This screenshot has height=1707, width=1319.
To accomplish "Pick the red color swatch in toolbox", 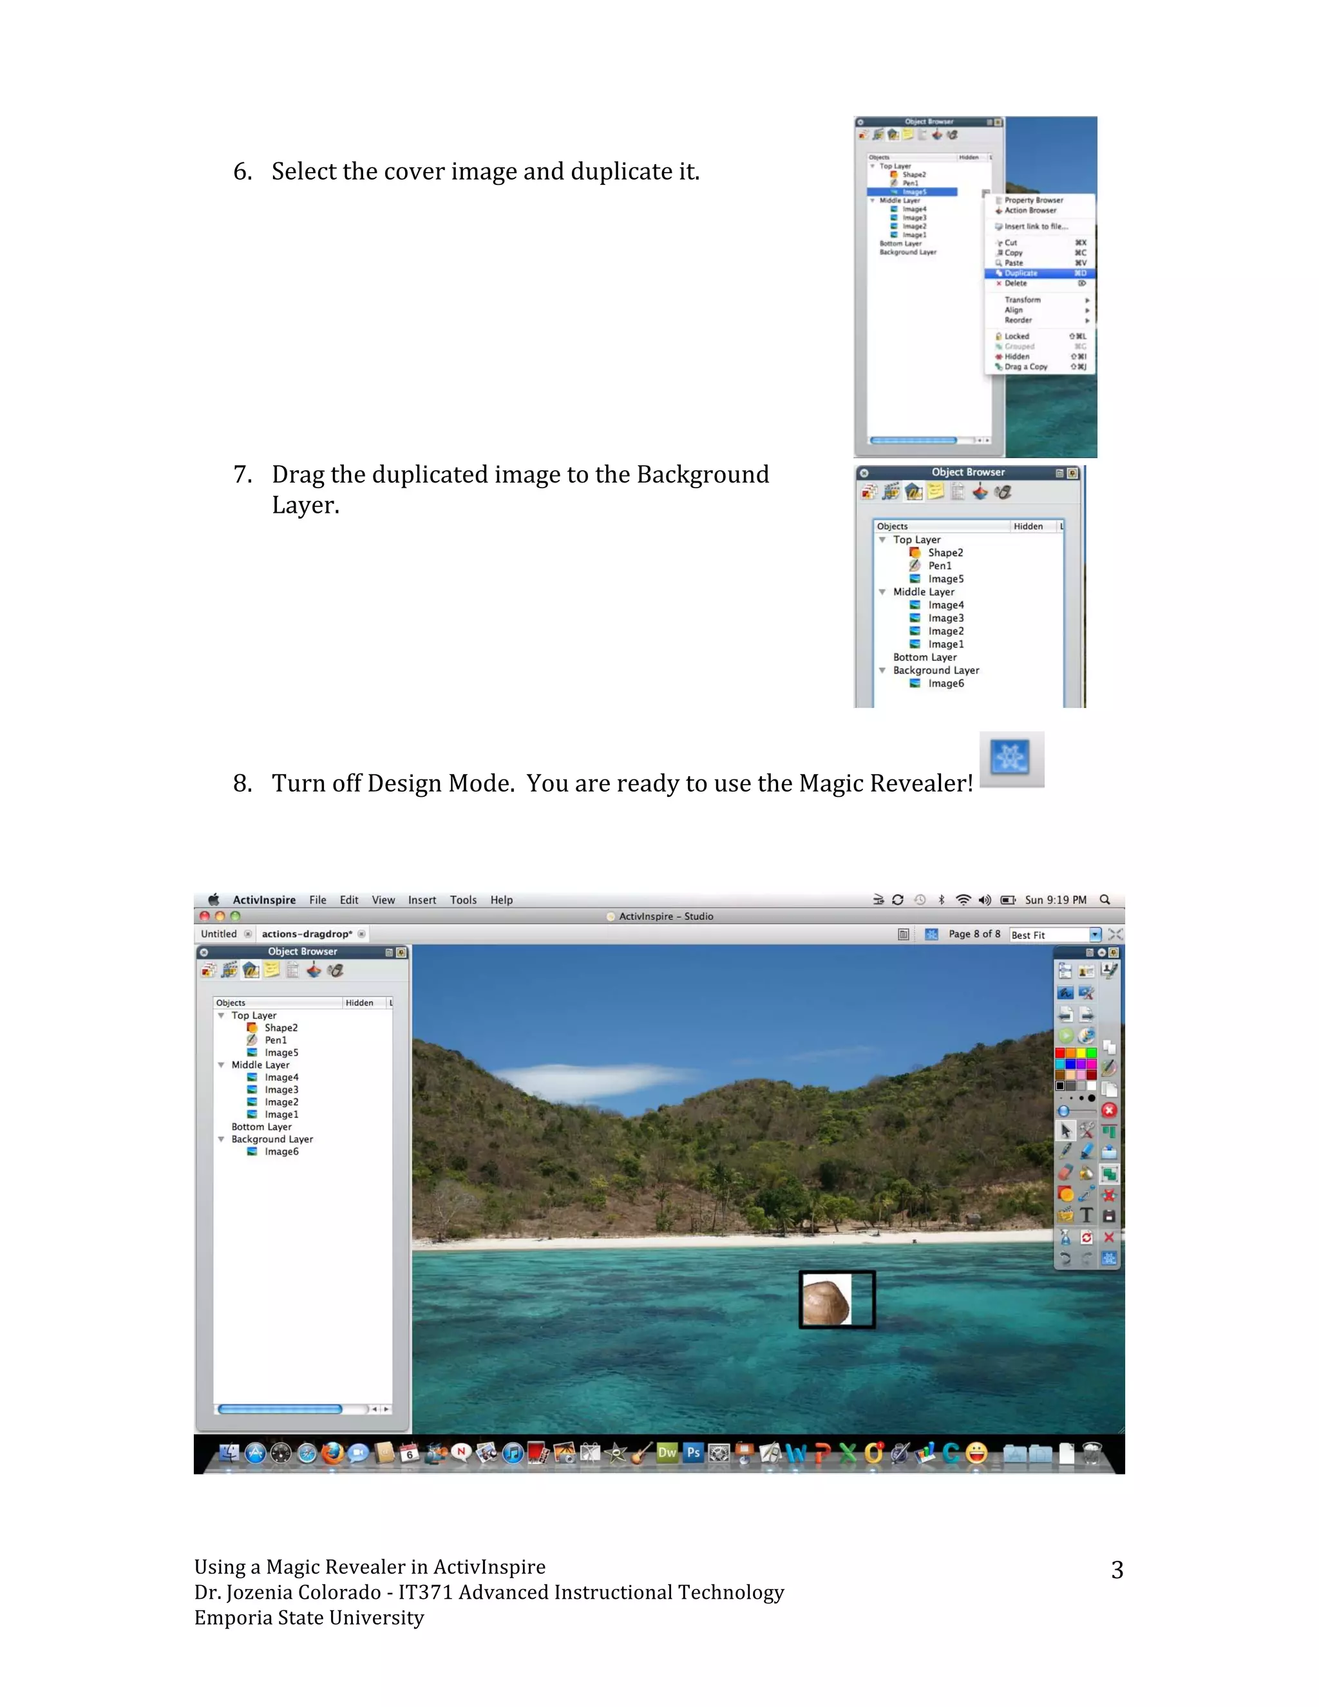I will click(1060, 1054).
